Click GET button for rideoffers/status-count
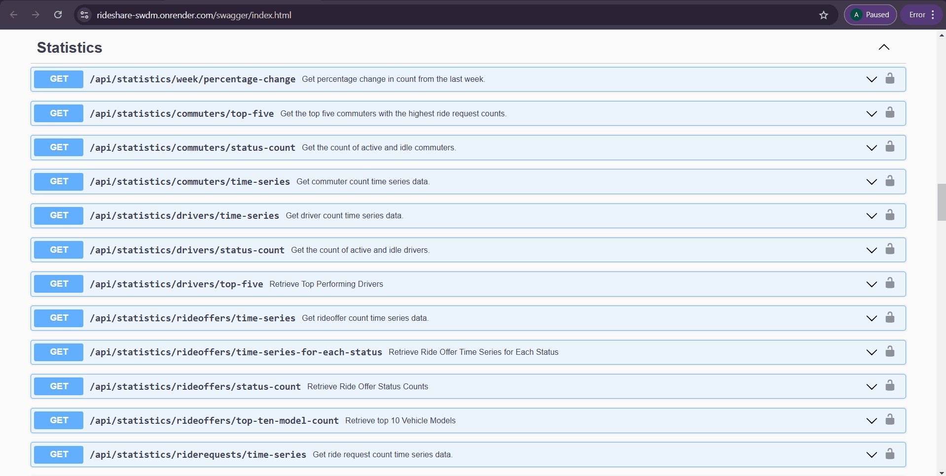Viewport: 946px width, 476px height. (x=59, y=386)
